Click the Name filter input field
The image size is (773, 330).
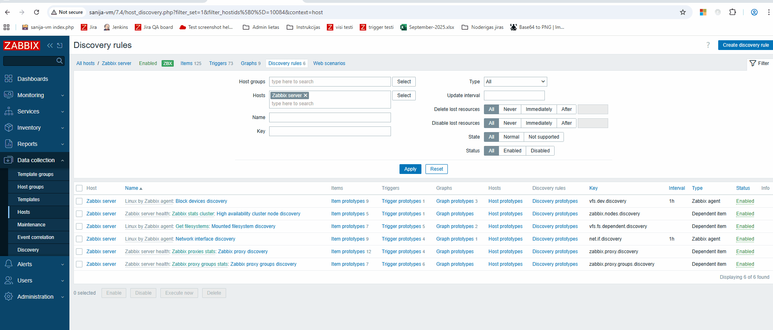pos(330,117)
